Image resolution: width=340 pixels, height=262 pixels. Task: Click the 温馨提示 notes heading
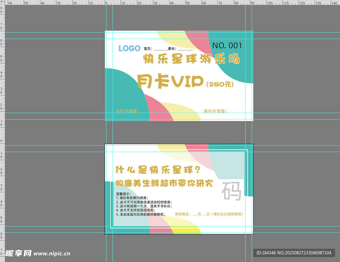coord(123,194)
